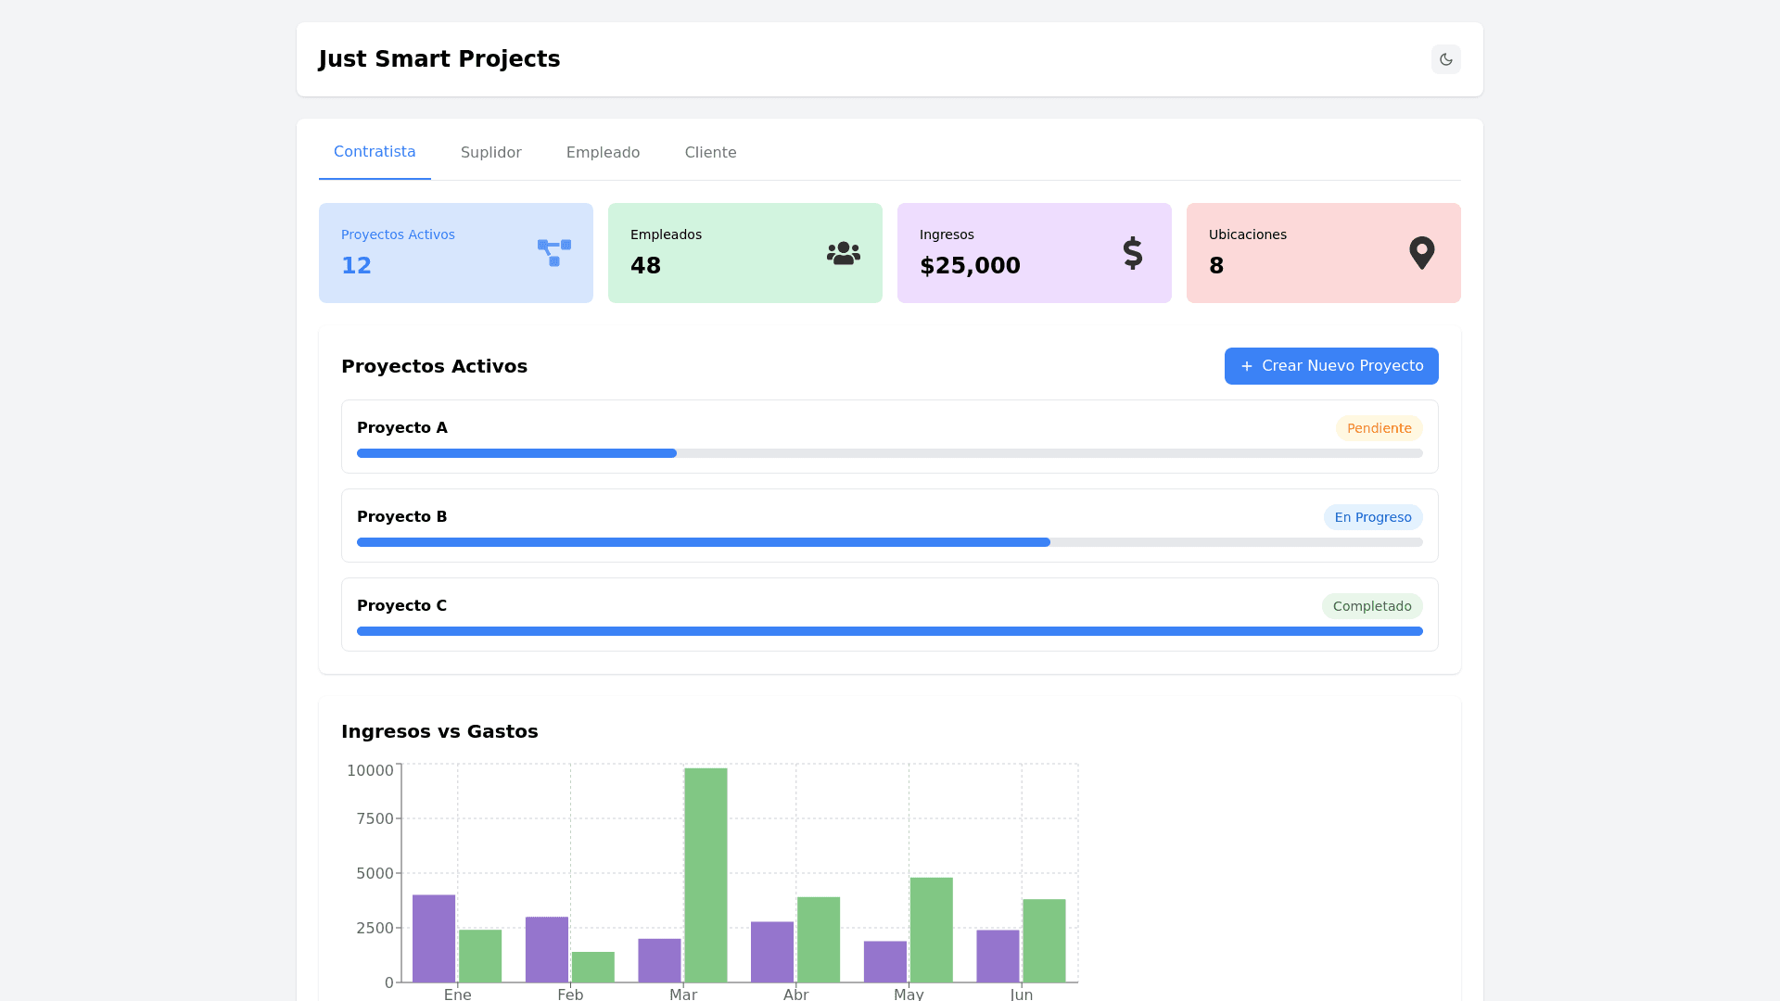
Task: Open the Contratista tab
Action: click(375, 152)
